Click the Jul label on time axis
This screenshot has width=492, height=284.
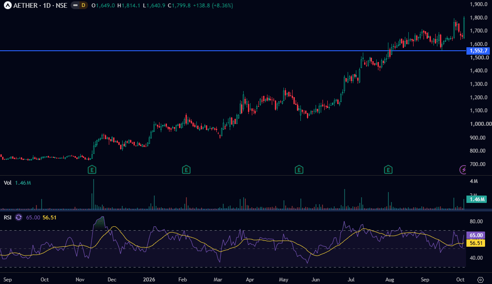point(351,280)
